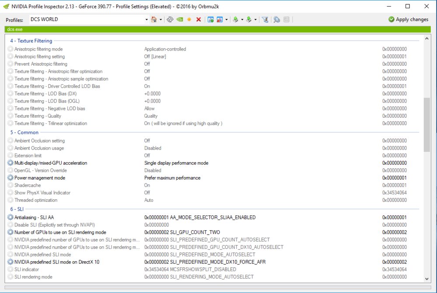Open the remove application dropdown arrow

tap(226, 20)
